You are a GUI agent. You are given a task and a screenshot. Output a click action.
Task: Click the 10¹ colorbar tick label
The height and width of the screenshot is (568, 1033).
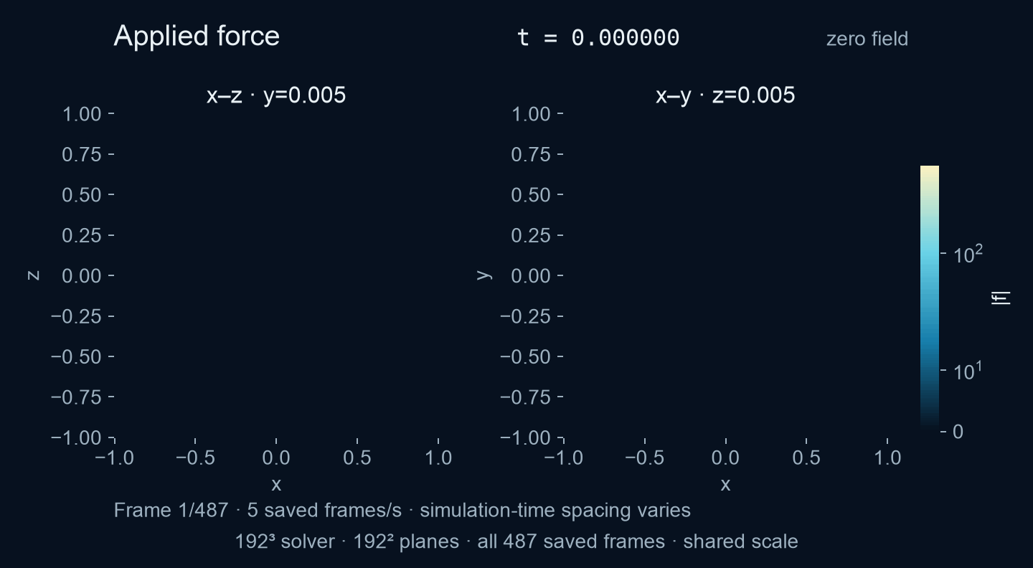[969, 371]
